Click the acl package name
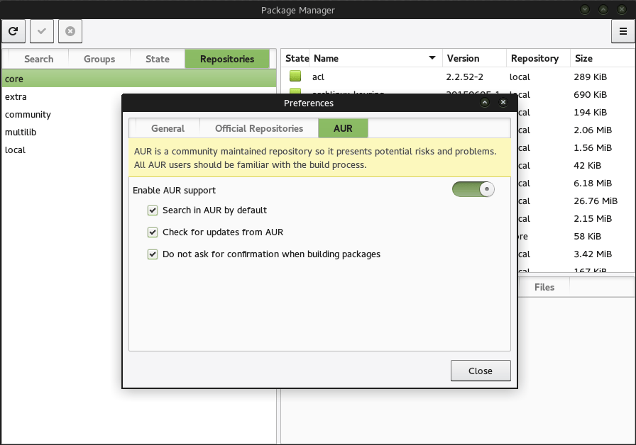 (x=319, y=77)
